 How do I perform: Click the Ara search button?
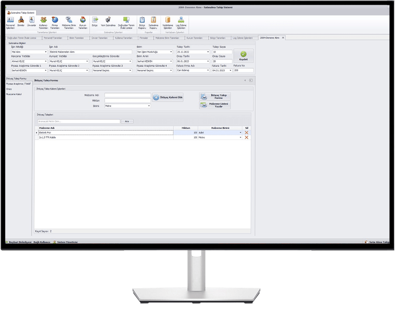127,121
